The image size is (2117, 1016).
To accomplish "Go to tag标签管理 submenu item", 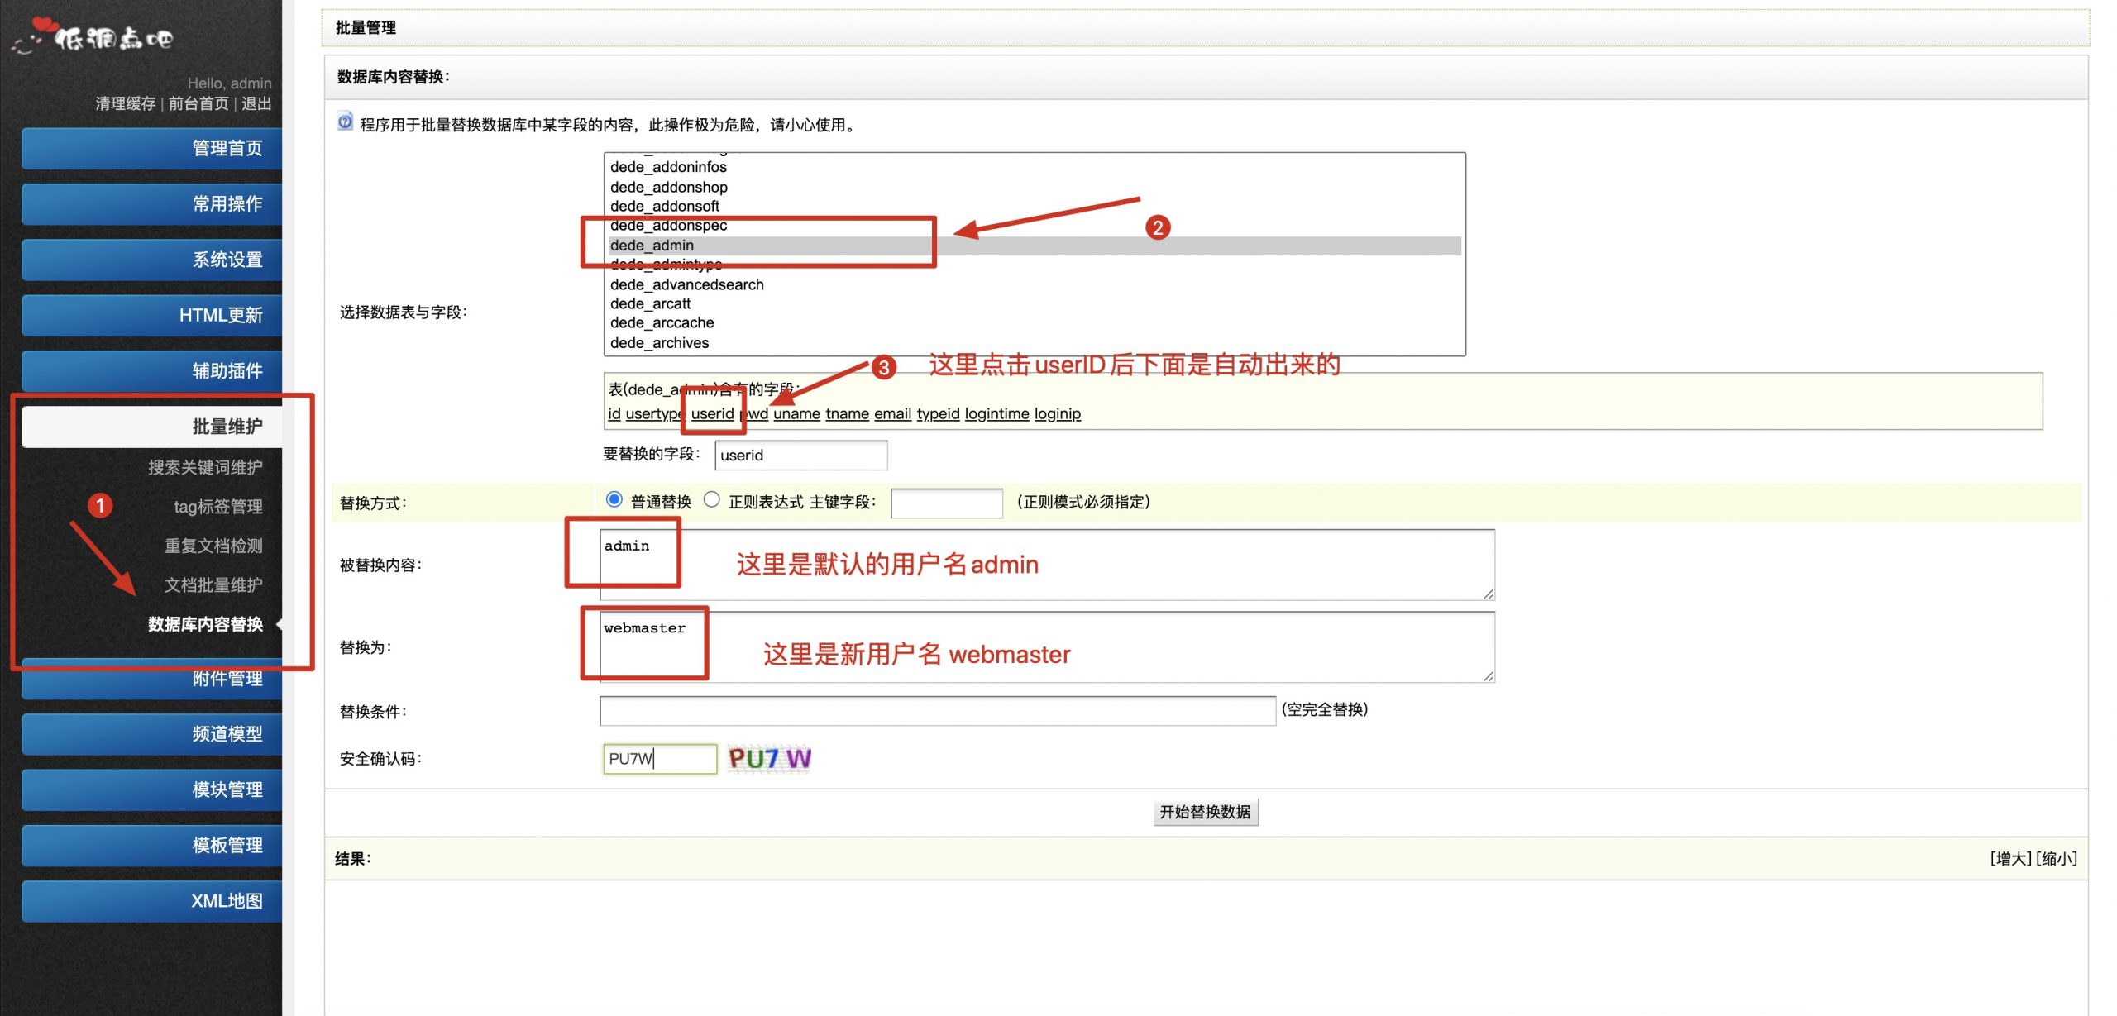I will coord(217,507).
